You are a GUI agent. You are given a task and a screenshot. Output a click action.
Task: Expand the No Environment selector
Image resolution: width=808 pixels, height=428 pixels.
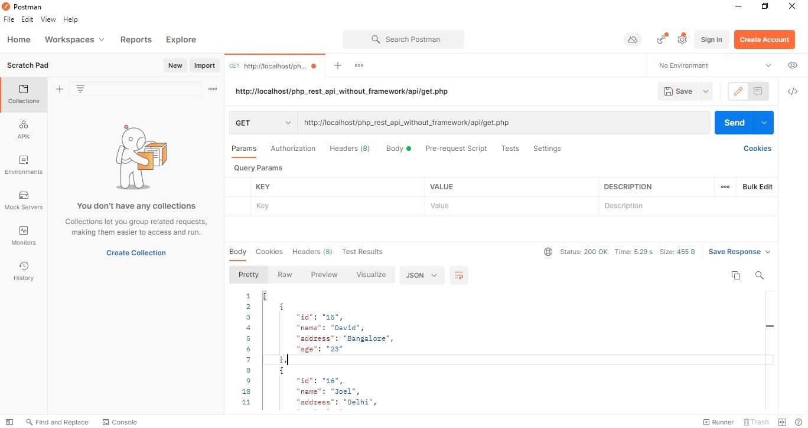[715, 65]
